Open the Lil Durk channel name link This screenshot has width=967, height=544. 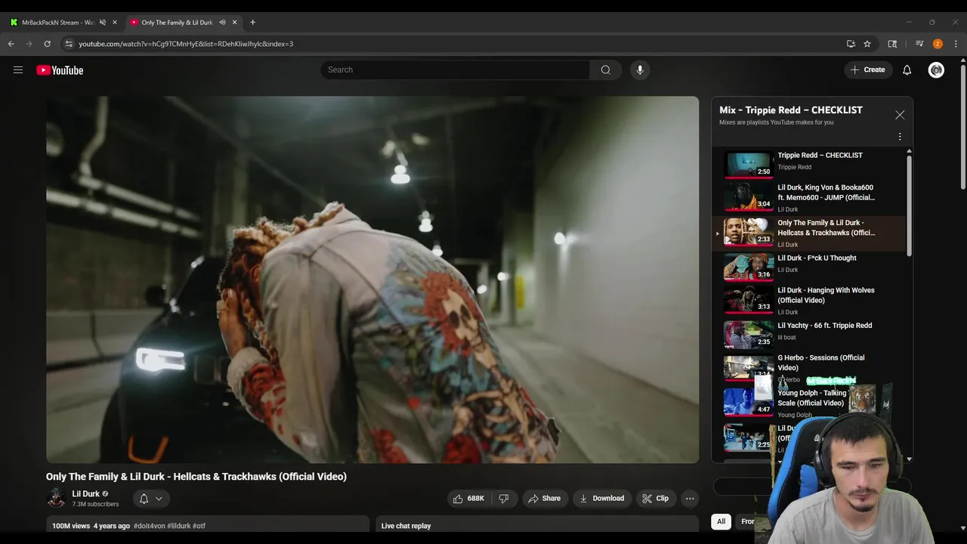point(85,493)
